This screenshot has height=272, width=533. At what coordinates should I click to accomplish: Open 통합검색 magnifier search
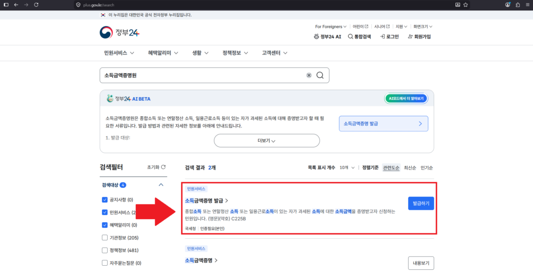(359, 37)
